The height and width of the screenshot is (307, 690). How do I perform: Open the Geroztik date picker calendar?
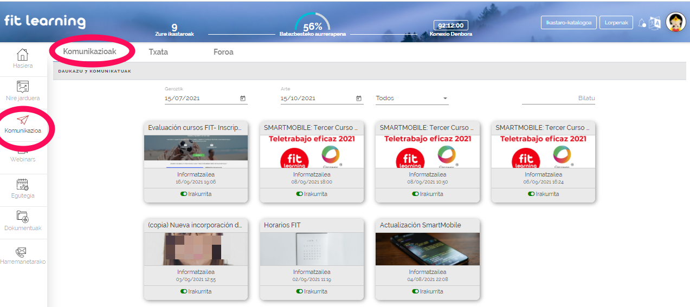(x=243, y=99)
